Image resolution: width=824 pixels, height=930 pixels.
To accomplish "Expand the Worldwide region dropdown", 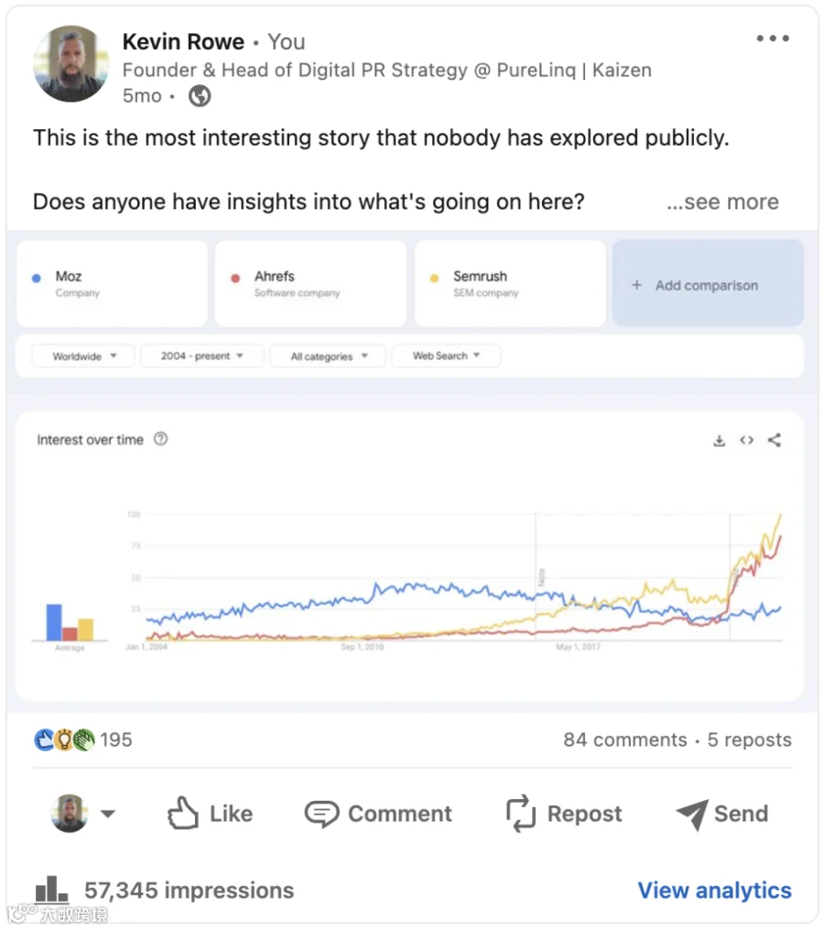I will (83, 356).
